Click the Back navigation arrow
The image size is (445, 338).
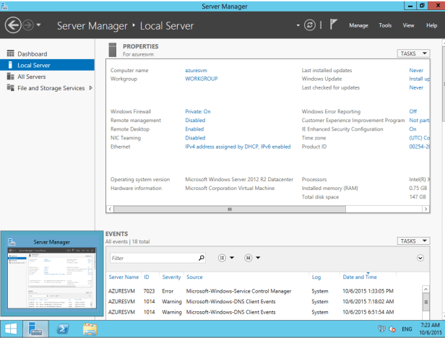(x=13, y=25)
